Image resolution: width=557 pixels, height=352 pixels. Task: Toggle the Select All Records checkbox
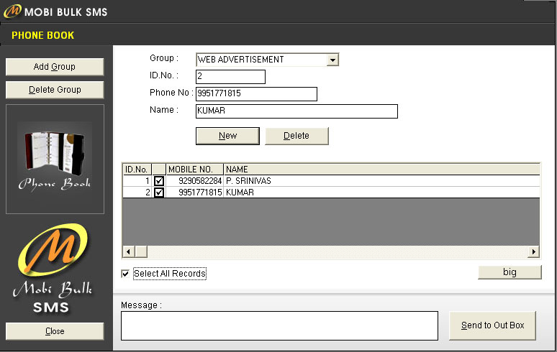(x=125, y=274)
